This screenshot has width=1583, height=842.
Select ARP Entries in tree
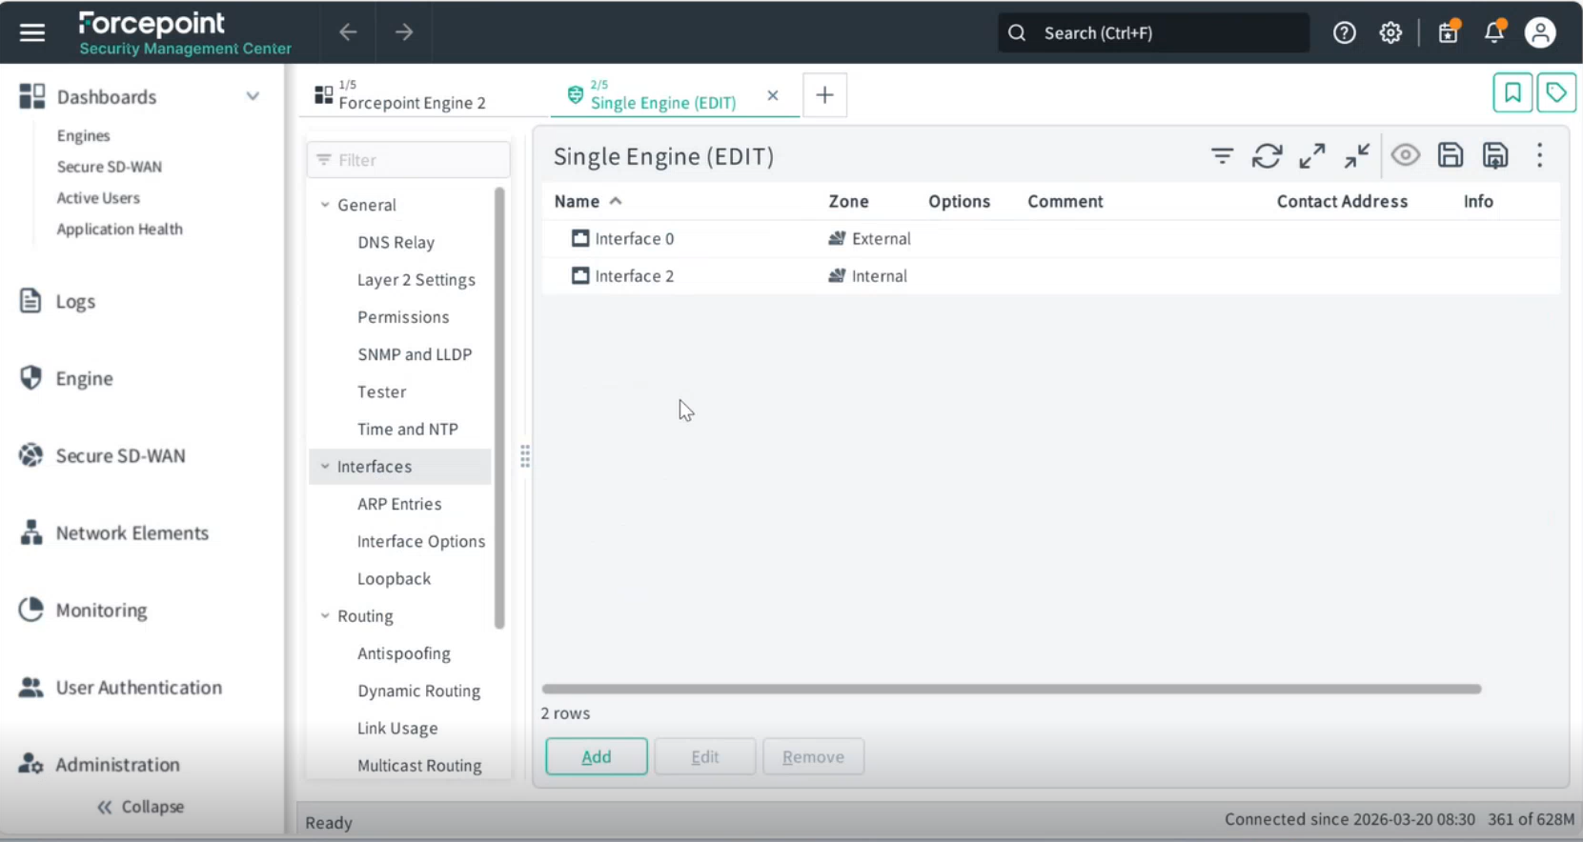pos(399,504)
